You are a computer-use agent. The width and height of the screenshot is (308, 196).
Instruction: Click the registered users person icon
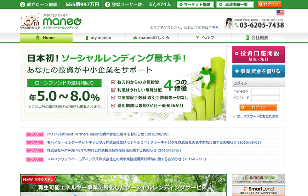[x=107, y=4]
